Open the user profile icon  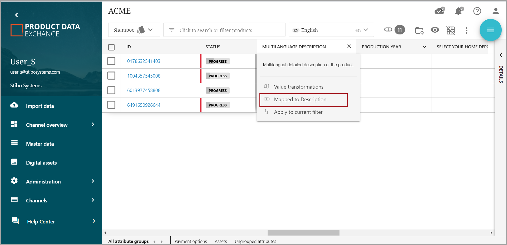[495, 11]
